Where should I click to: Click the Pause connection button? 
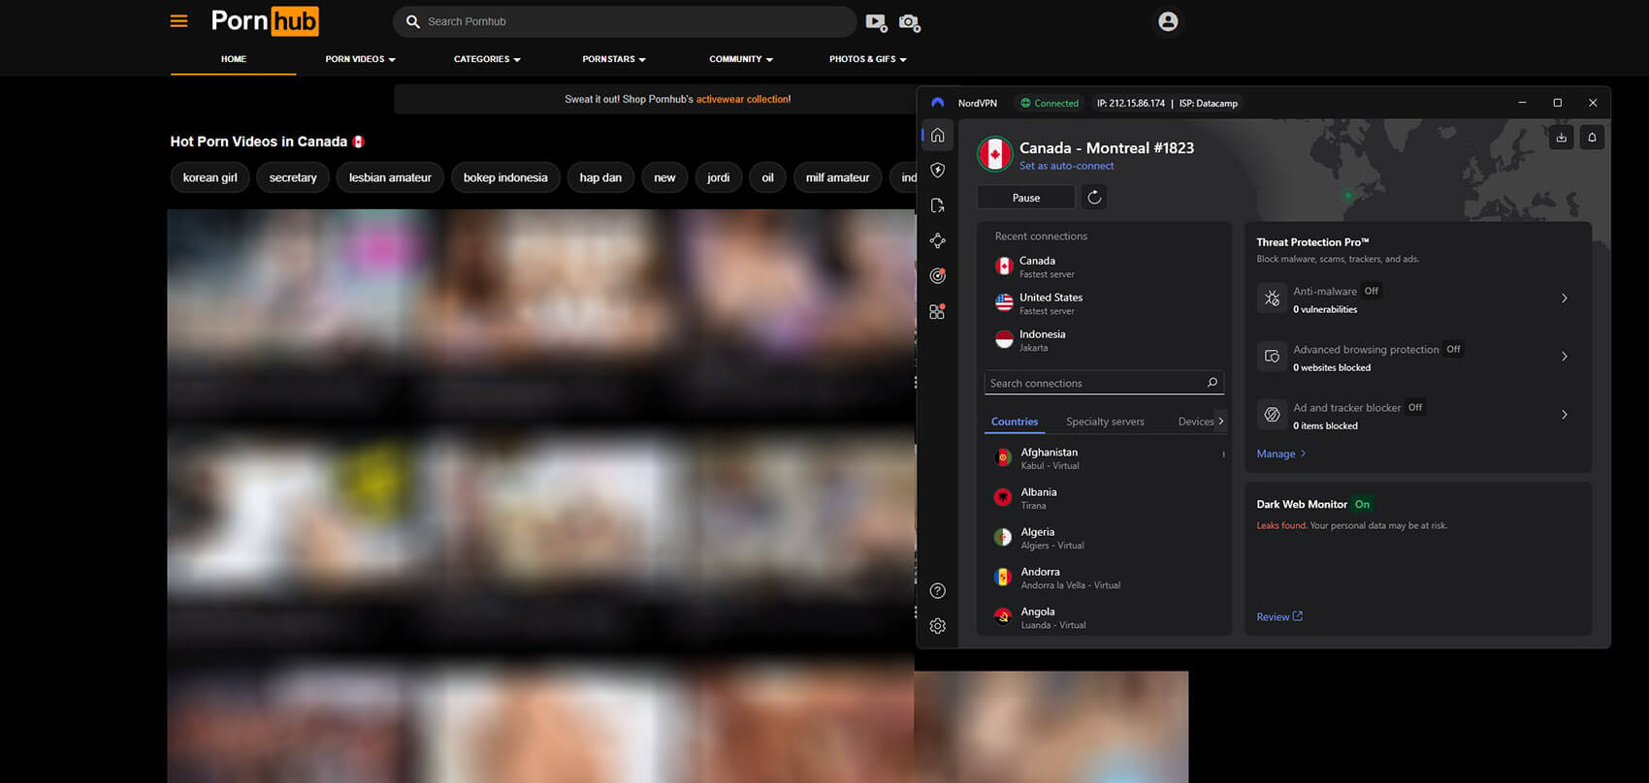tap(1026, 198)
